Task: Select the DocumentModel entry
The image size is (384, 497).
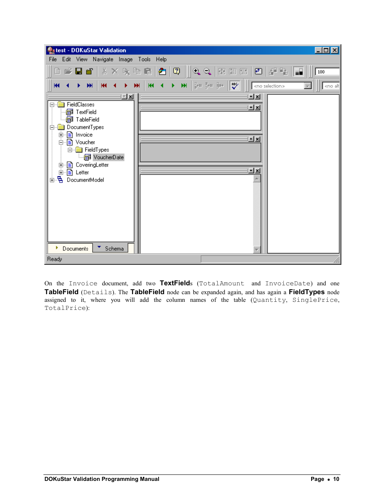Action: click(x=85, y=180)
